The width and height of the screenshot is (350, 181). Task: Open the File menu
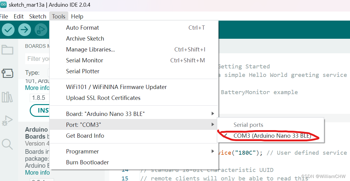click(4, 16)
